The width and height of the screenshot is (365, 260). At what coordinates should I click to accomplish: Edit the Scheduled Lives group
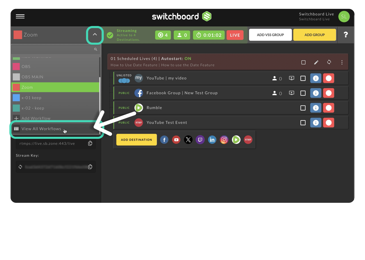coord(316,62)
